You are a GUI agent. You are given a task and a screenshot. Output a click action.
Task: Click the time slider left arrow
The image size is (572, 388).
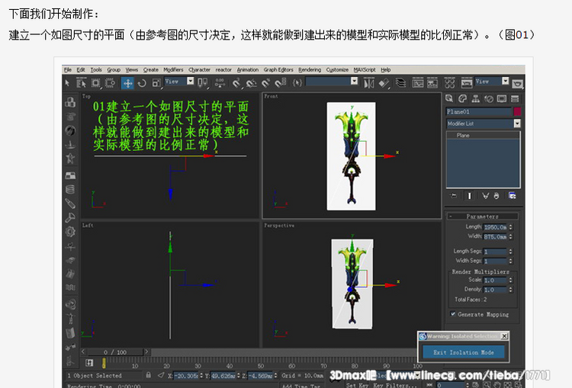(83, 352)
